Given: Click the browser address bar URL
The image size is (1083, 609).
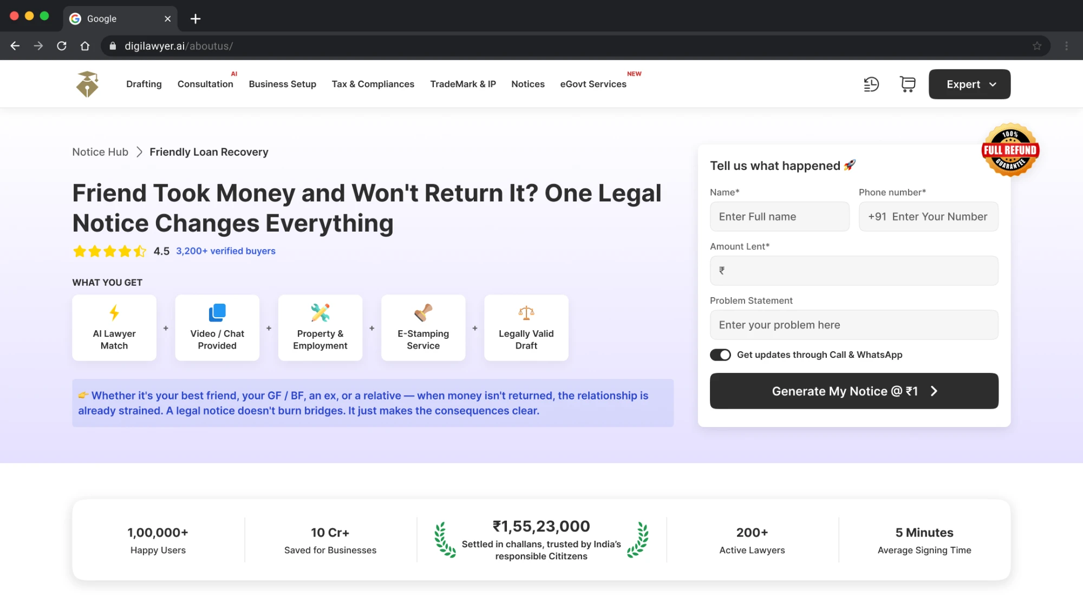Looking at the screenshot, I should pos(179,46).
